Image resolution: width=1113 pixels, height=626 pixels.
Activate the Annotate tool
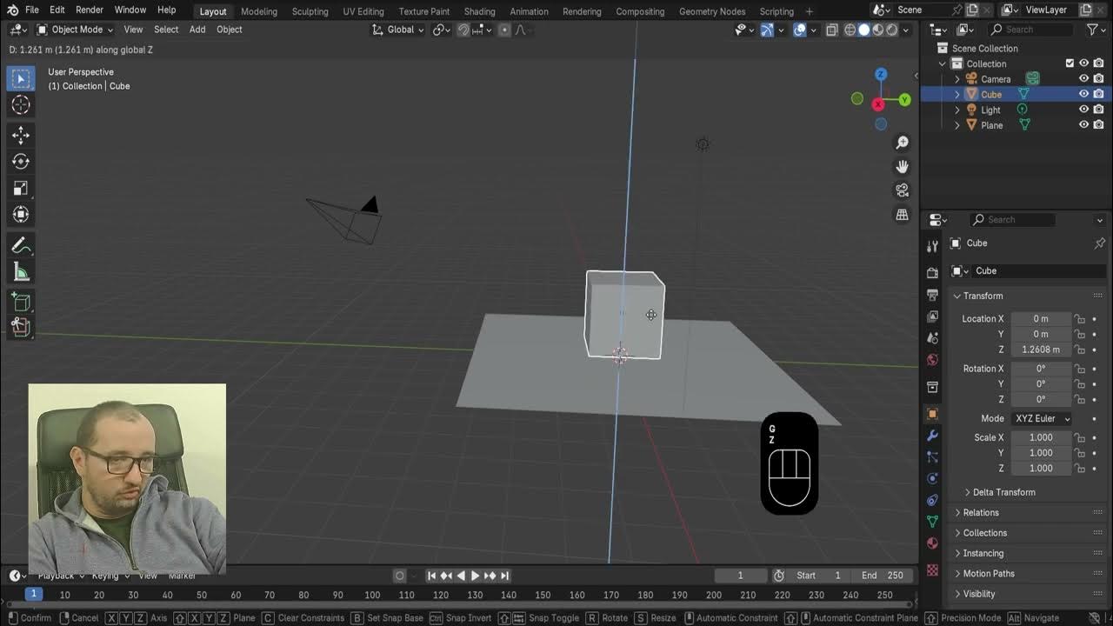tap(21, 246)
